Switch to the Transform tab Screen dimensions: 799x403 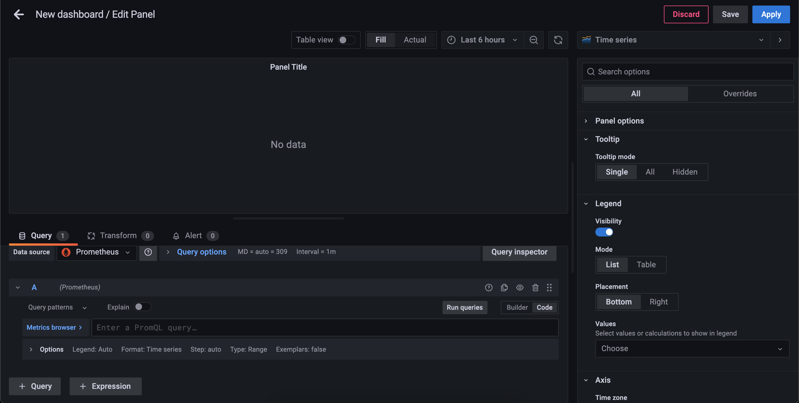coord(121,236)
